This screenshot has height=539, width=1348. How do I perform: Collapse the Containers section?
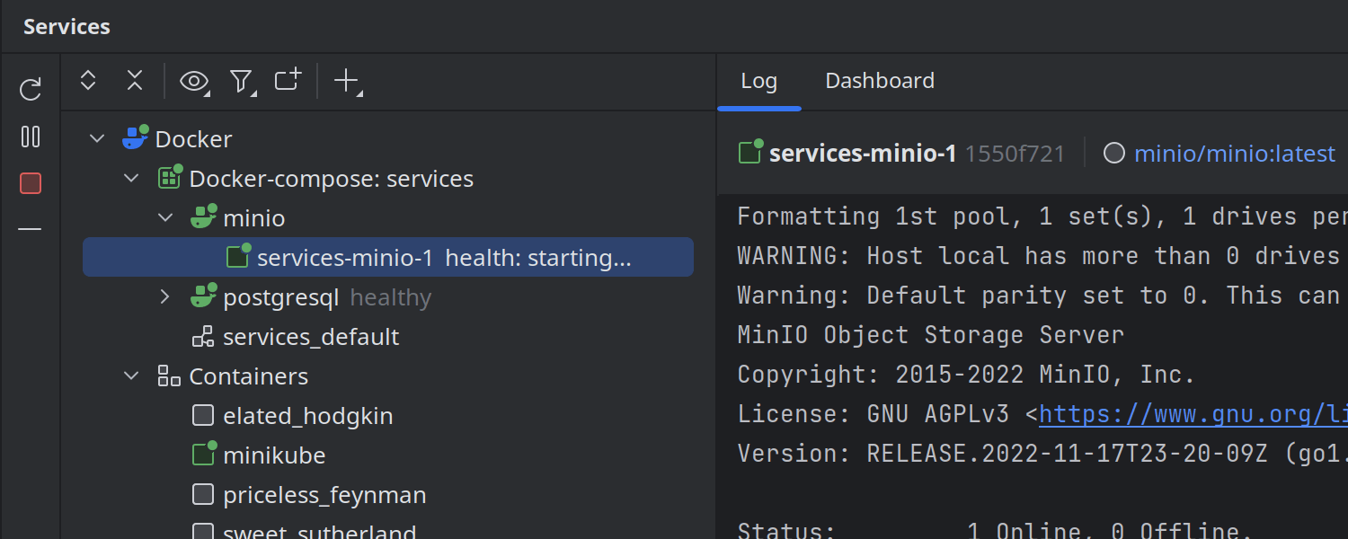pyautogui.click(x=131, y=376)
